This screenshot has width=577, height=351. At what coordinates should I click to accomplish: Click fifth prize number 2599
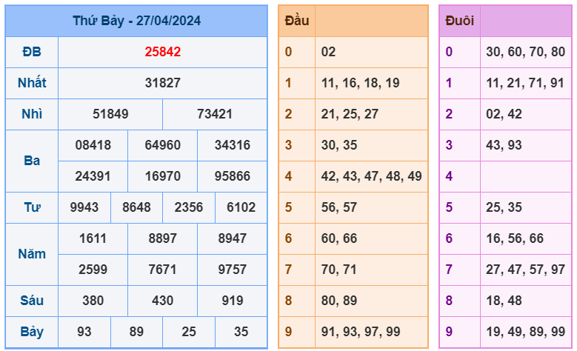[93, 270]
